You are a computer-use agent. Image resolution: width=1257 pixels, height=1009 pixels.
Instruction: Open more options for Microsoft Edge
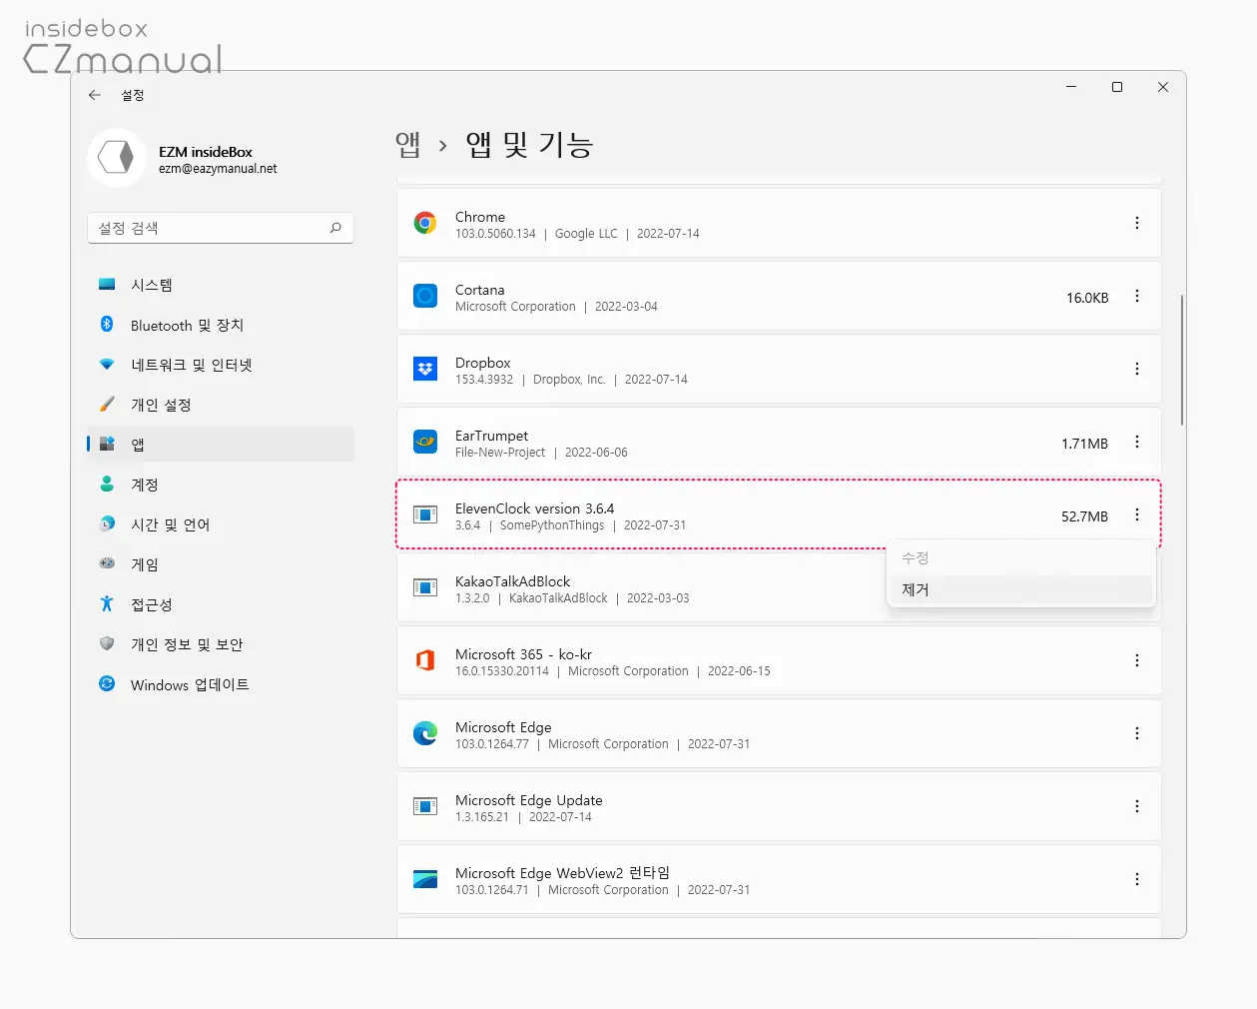tap(1137, 734)
